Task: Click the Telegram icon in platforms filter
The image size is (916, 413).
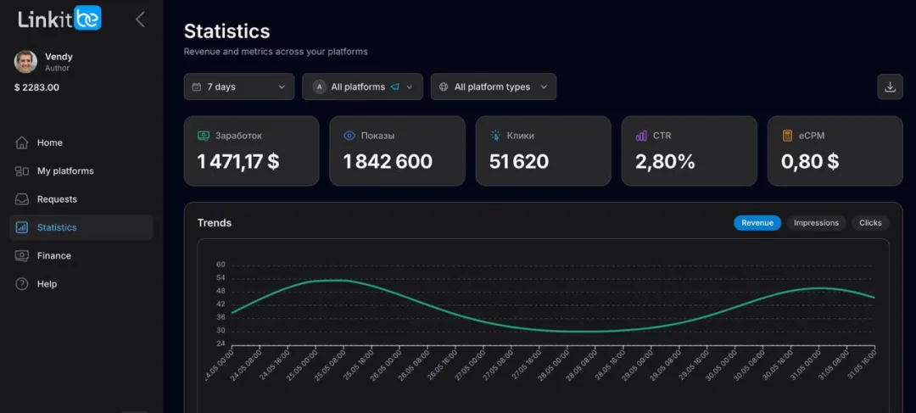Action: 395,87
